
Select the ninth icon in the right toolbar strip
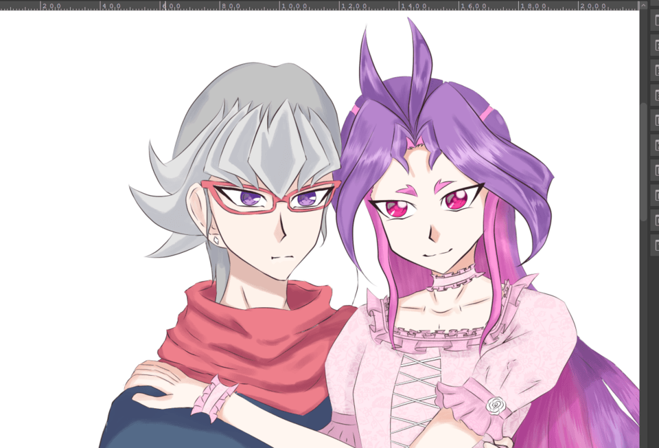click(x=654, y=216)
